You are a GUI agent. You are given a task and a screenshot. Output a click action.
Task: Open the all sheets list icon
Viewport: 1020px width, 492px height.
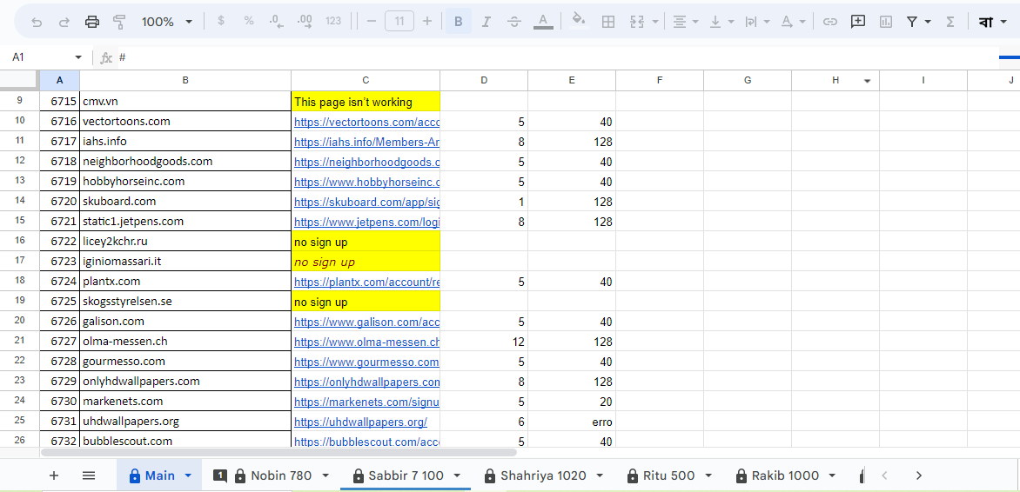point(89,475)
